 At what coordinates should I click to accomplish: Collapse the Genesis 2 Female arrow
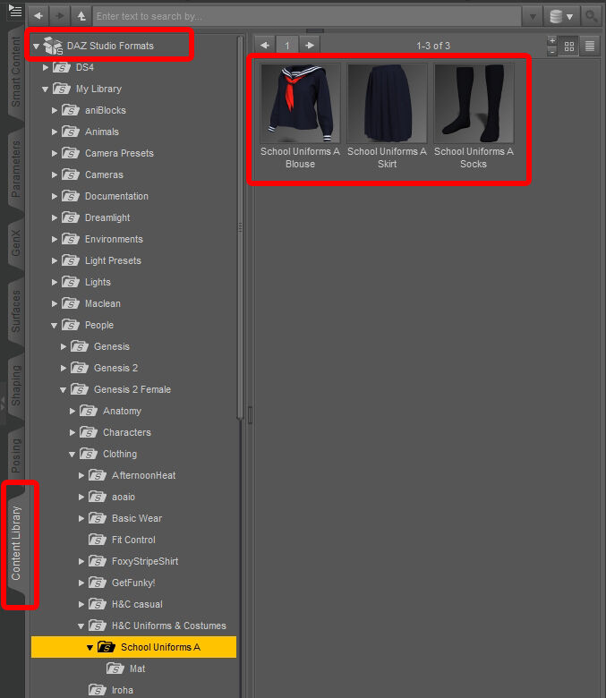64,390
